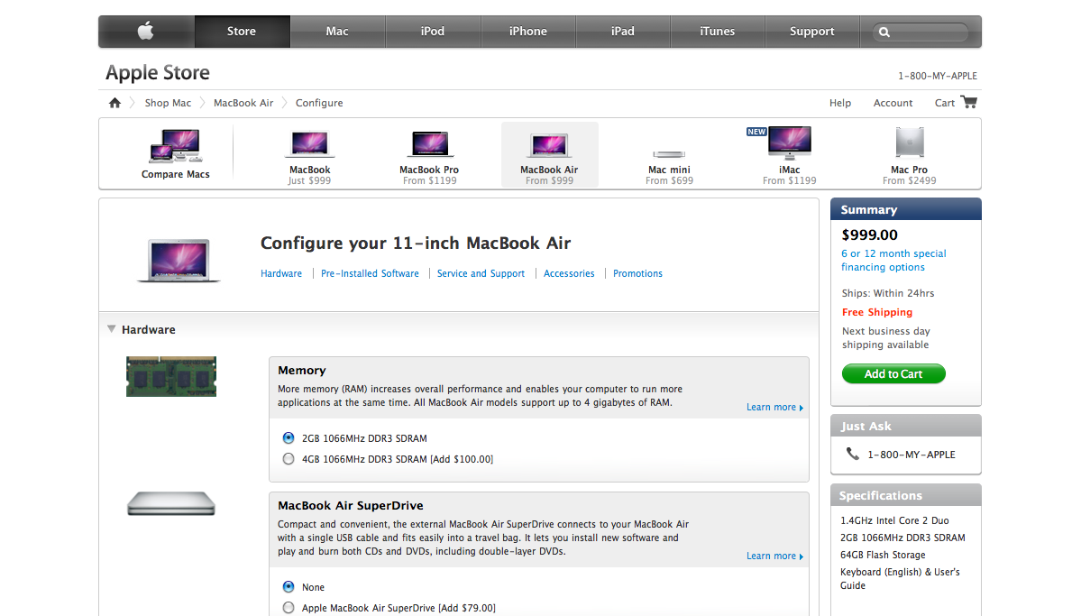
Task: Select 4GB 1066MHz DDR3 SDRAM option
Action: [289, 459]
